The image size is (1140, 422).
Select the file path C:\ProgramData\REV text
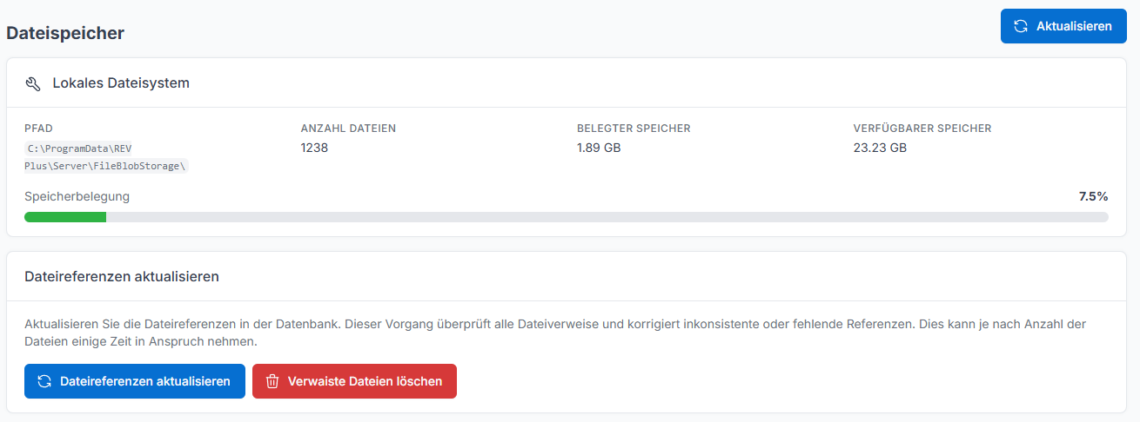79,148
